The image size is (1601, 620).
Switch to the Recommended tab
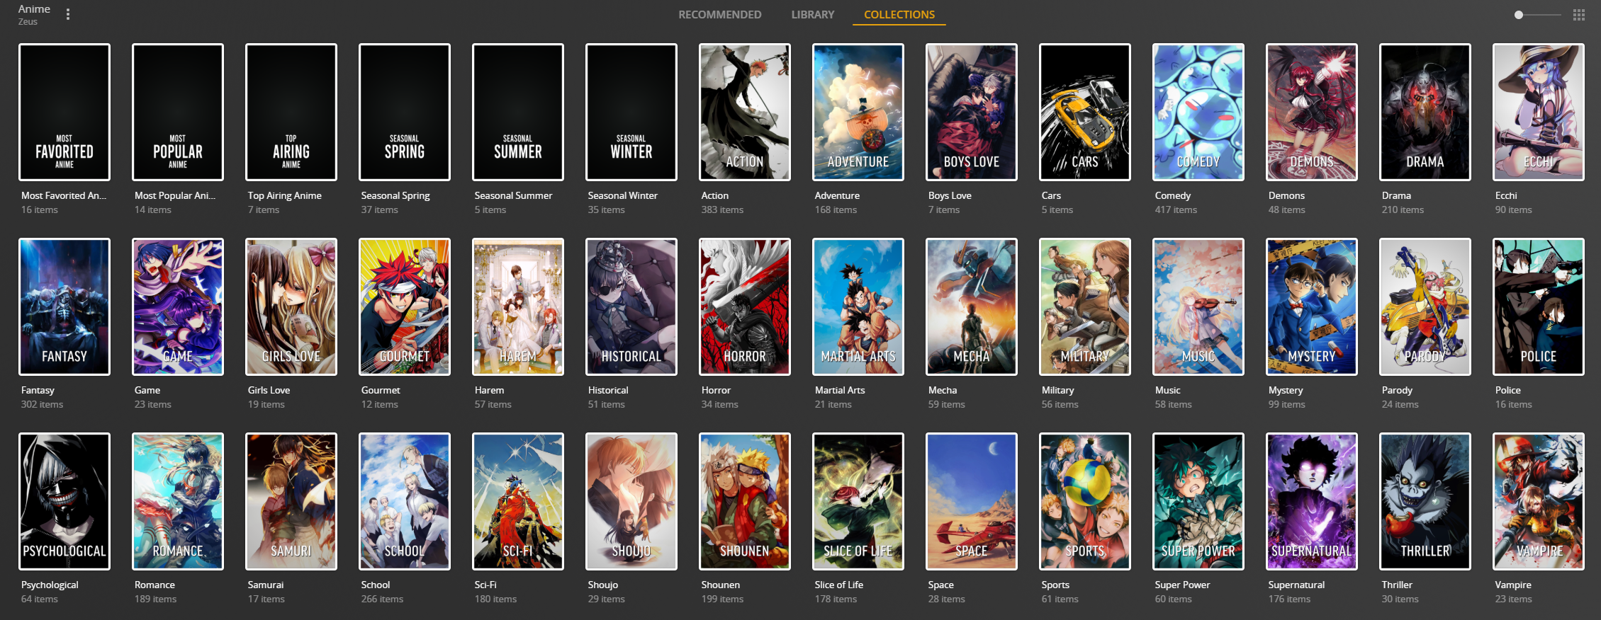pos(719,15)
